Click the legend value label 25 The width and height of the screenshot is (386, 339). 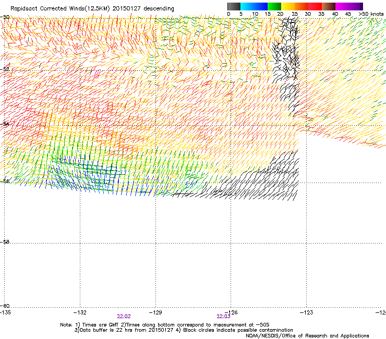[x=295, y=14]
